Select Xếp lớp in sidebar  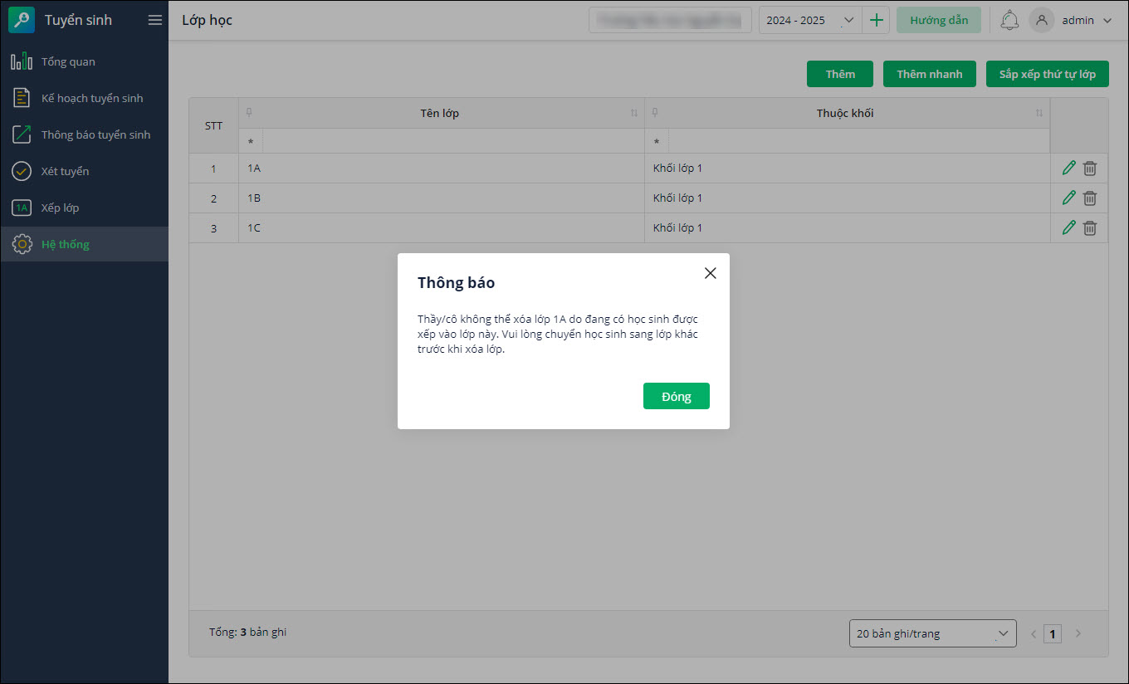coord(60,208)
